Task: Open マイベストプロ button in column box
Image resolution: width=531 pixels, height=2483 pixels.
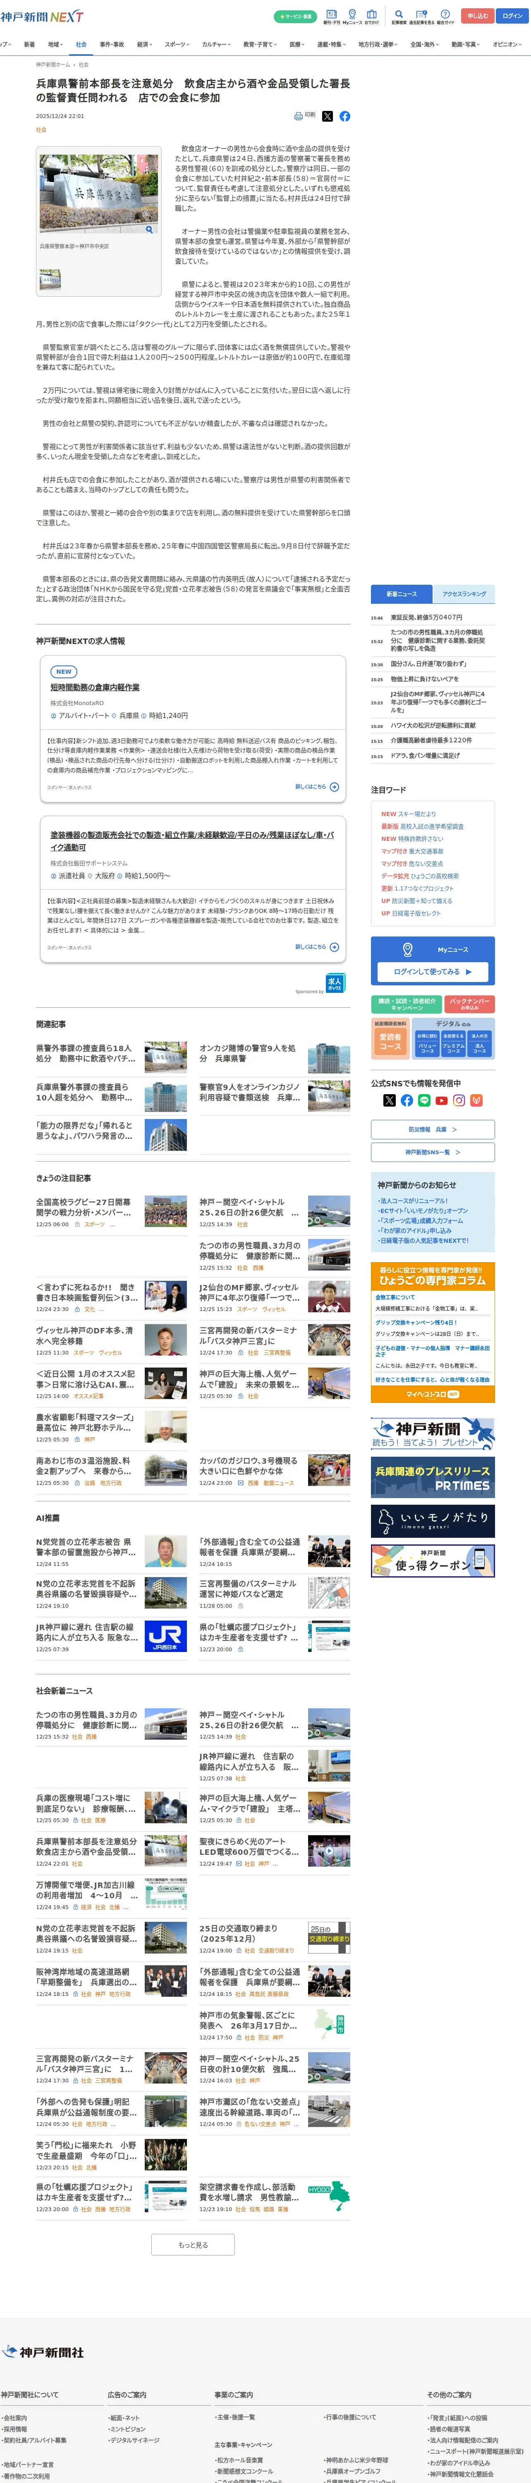Action: click(433, 1395)
